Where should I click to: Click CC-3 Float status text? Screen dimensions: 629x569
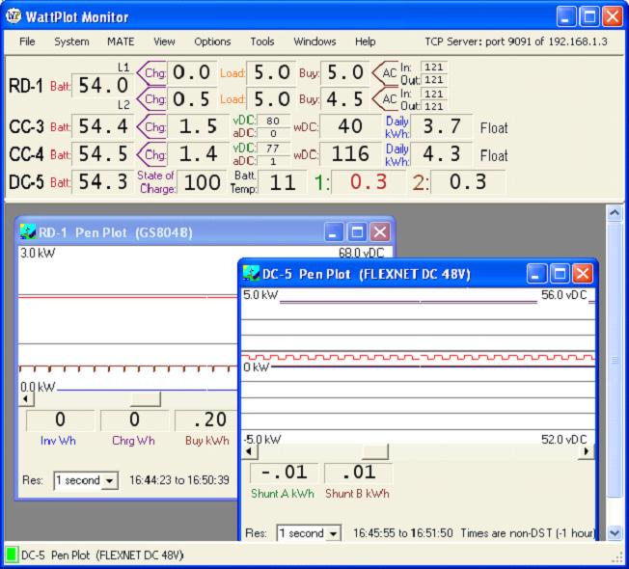point(494,128)
